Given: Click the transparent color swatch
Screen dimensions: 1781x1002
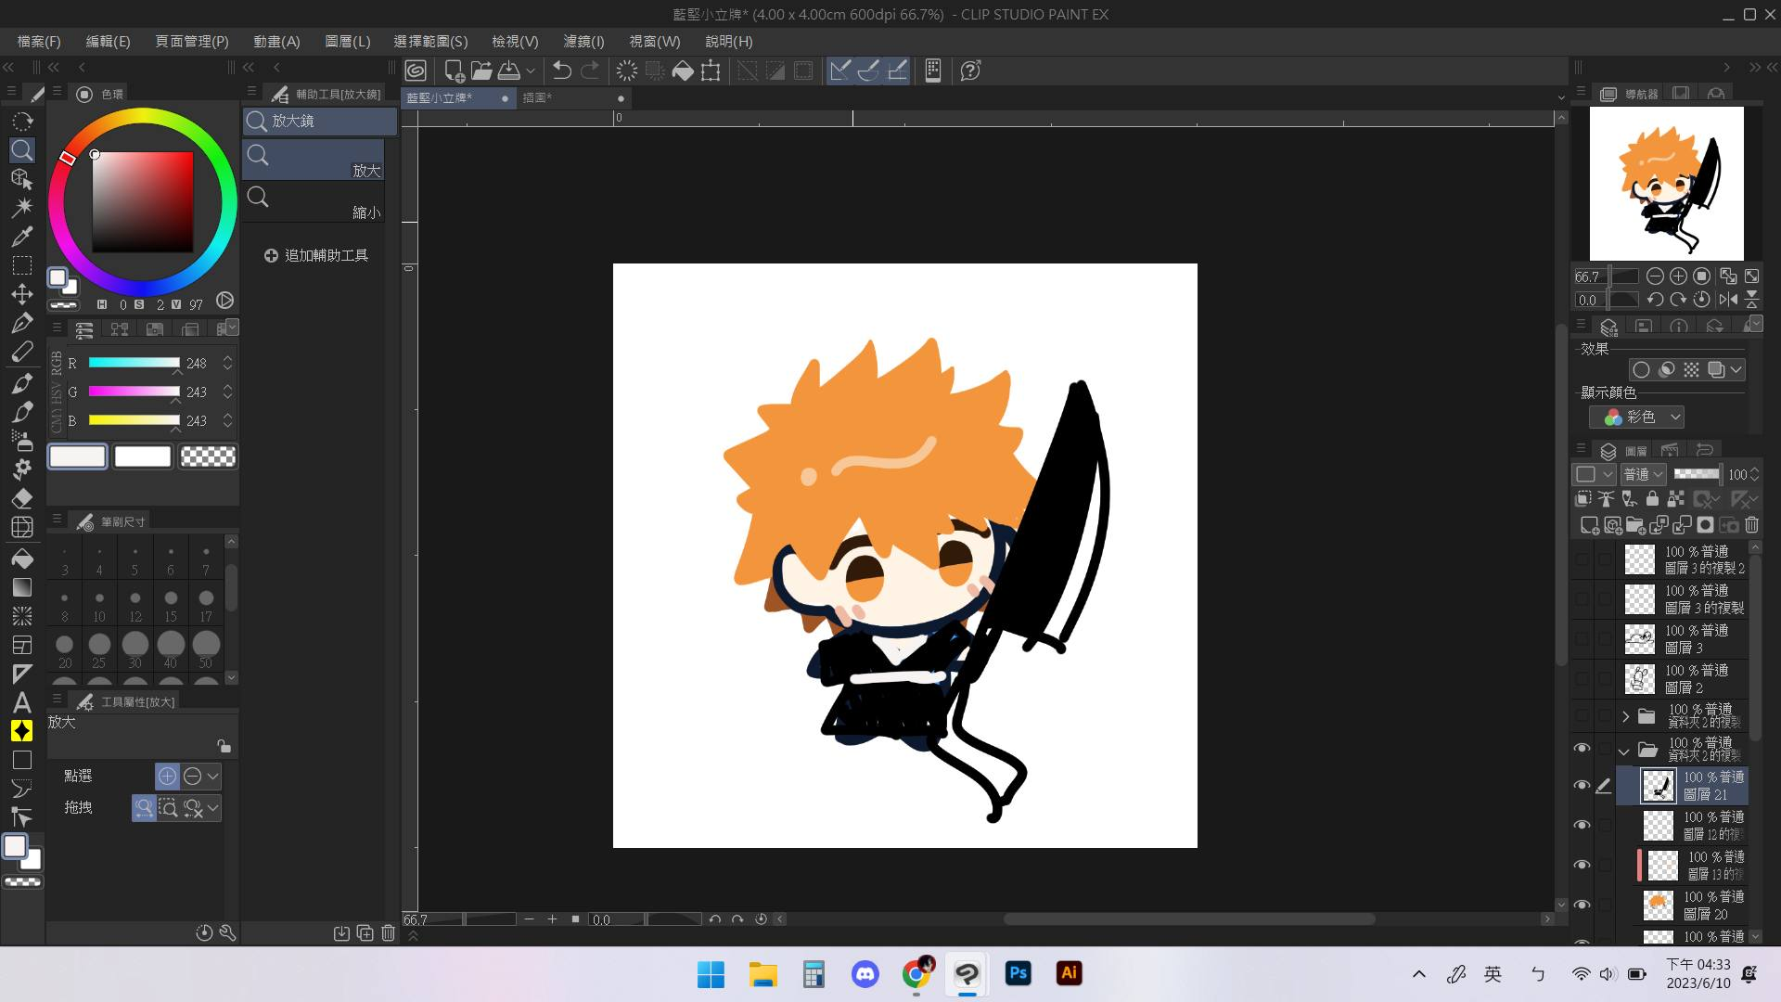Looking at the screenshot, I should tap(208, 456).
